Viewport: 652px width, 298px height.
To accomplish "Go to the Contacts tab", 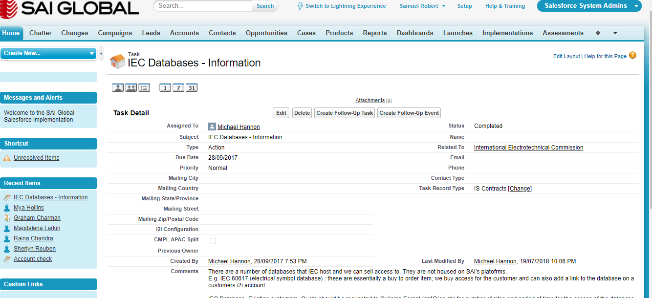I will (x=222, y=33).
